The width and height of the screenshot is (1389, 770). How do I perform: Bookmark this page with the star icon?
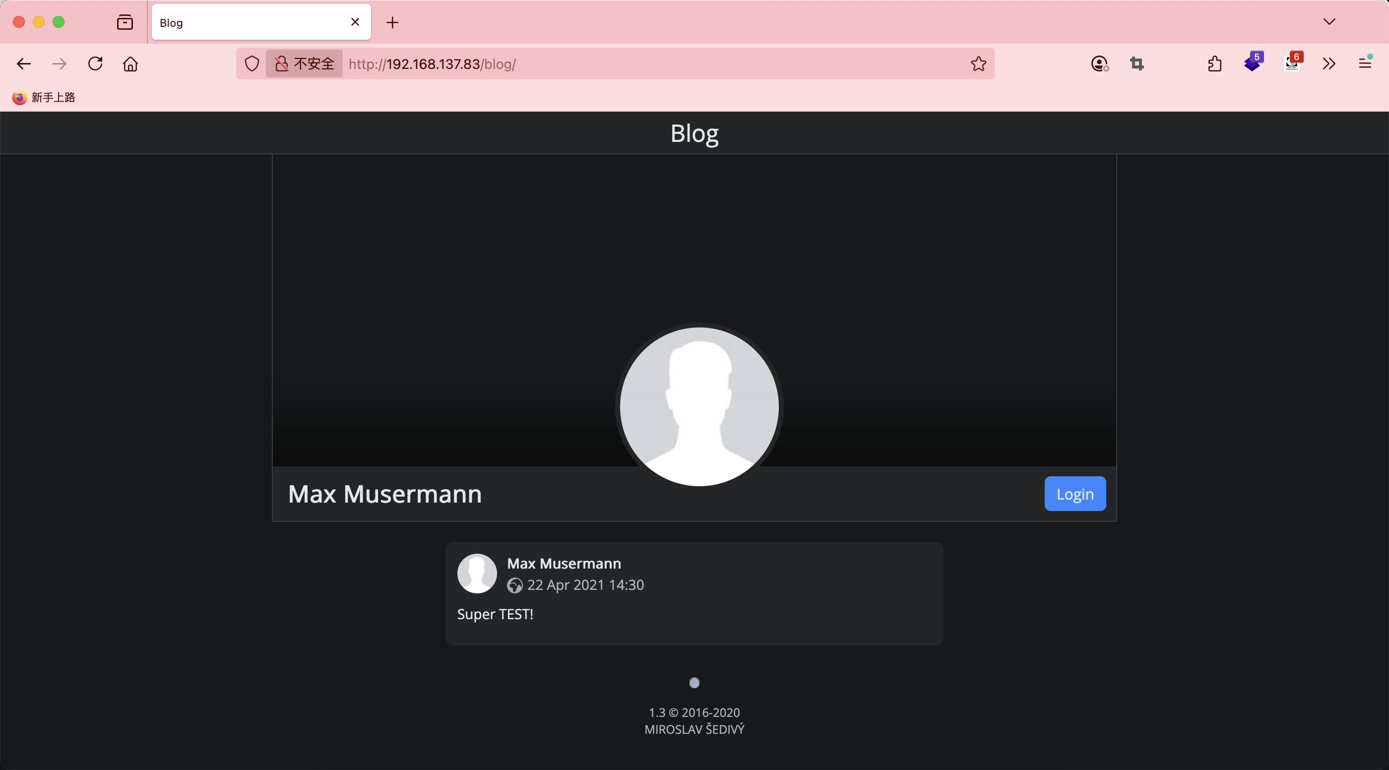[x=978, y=64]
